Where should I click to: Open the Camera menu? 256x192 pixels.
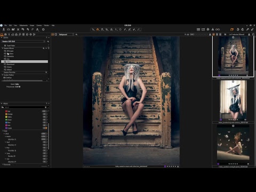[x=39, y=26]
